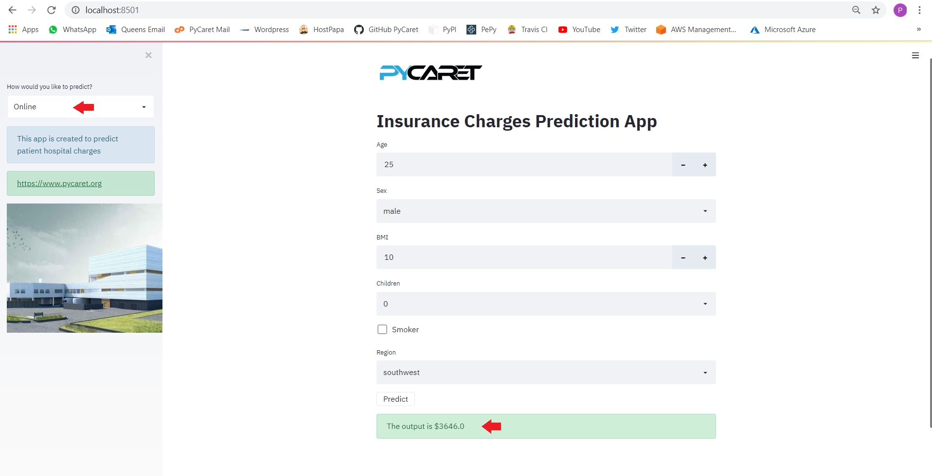Image resolution: width=932 pixels, height=476 pixels.
Task: Increase Age with the plus button
Action: click(x=705, y=165)
